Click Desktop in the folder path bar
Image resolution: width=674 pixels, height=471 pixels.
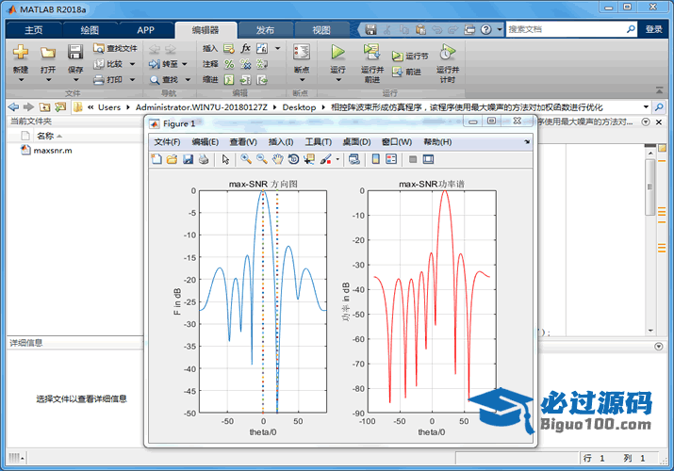click(299, 107)
